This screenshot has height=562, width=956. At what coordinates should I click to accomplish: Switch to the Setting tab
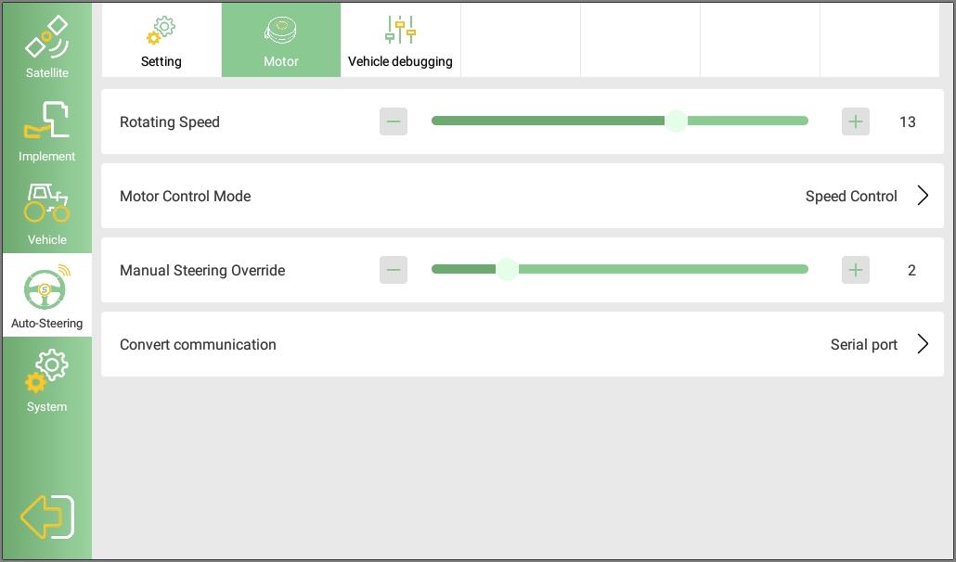[x=161, y=41]
